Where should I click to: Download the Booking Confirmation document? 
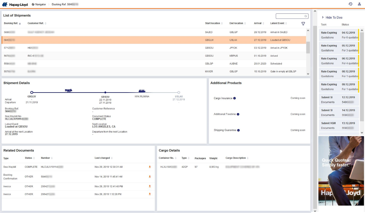pos(149,177)
